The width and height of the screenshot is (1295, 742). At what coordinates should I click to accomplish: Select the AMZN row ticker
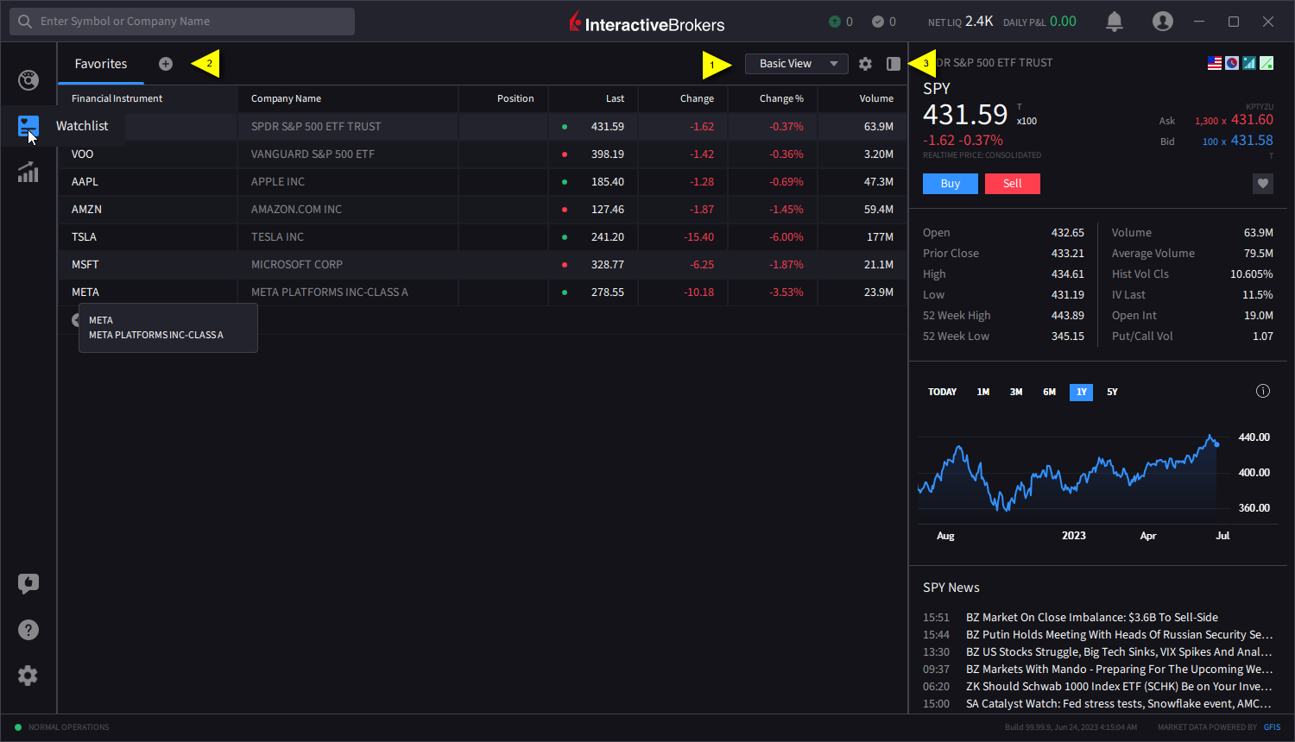coord(86,209)
